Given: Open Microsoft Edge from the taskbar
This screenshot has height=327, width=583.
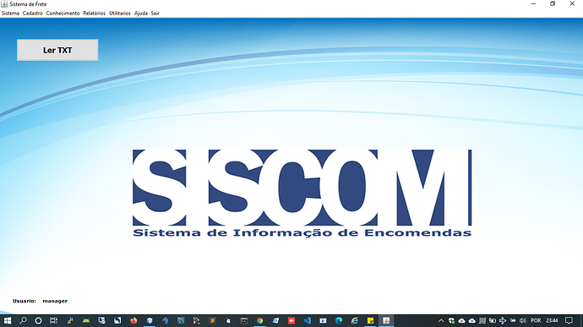Looking at the screenshot, I should [339, 320].
